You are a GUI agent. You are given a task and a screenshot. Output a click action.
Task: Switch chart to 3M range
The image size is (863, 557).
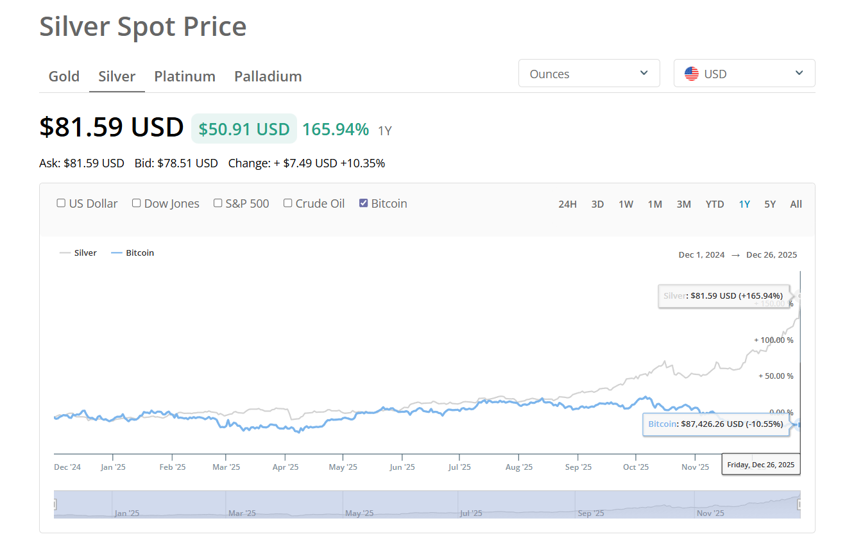pyautogui.click(x=683, y=204)
